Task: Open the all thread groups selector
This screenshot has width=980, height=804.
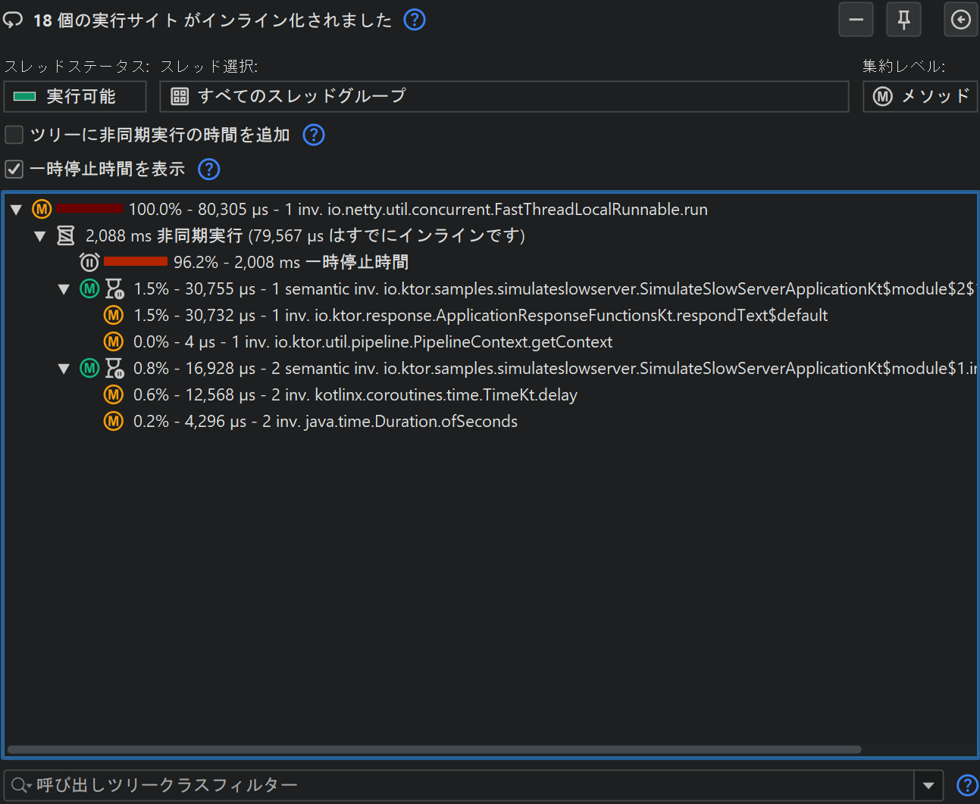Action: (503, 97)
